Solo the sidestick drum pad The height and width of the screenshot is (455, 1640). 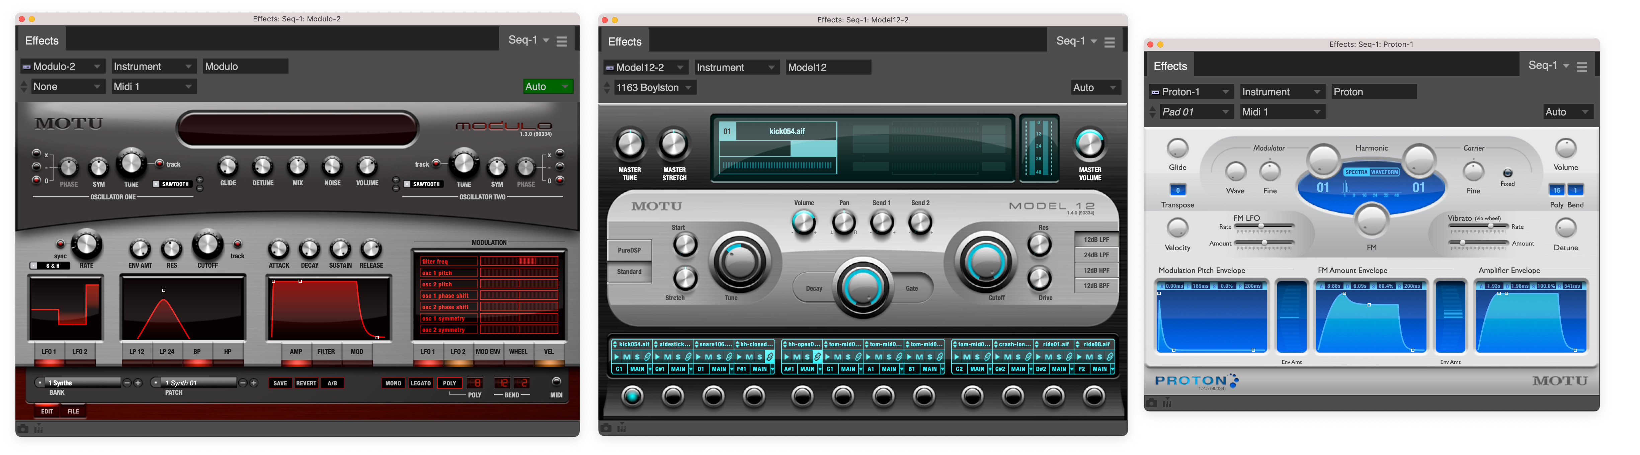[x=677, y=357]
